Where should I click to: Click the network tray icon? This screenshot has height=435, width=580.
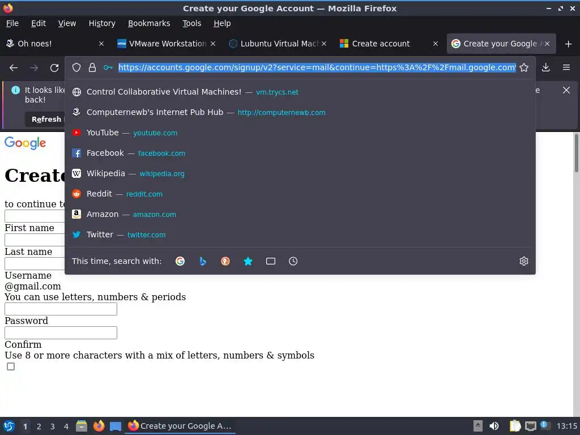[530, 426]
